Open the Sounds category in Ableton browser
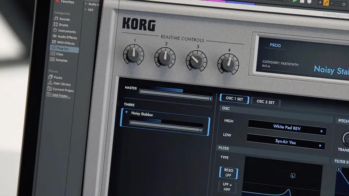 point(62,19)
